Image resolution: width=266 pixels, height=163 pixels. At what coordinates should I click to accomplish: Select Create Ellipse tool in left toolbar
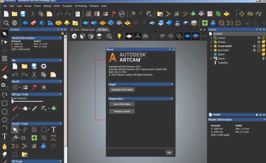point(4,112)
